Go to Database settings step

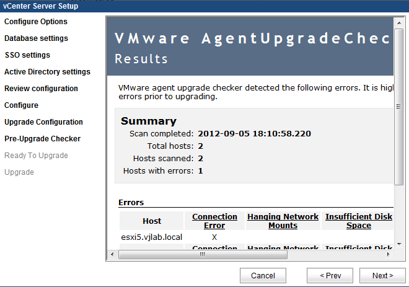(36, 38)
